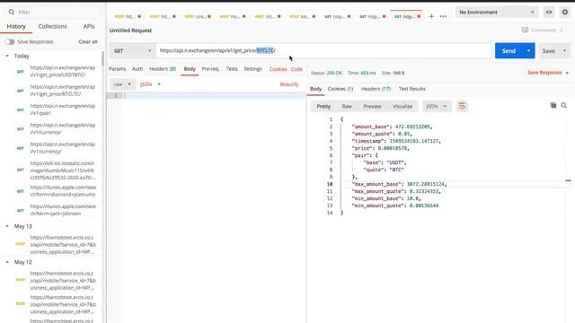Click the blue Send button
This screenshot has width=575, height=323.
pos(509,50)
